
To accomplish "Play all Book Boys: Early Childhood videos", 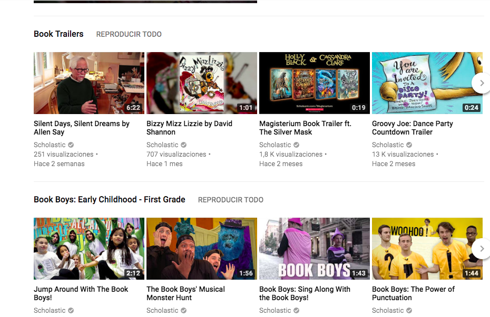I will 230,200.
